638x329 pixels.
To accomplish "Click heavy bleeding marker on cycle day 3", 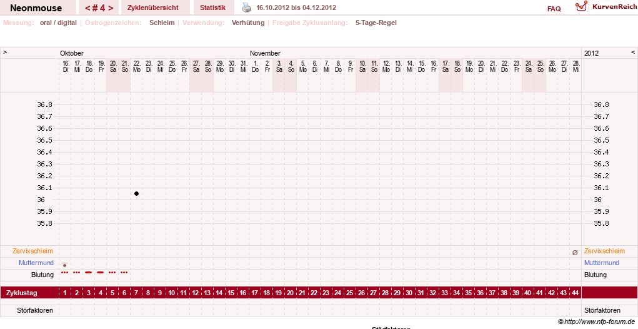I will 88,273.
